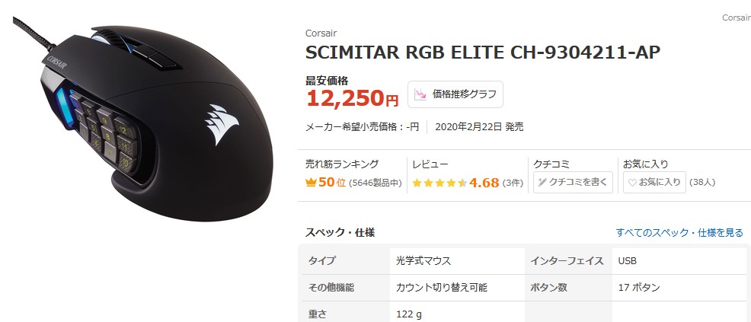Open the (3件) review count link
Viewport: 751px width, 322px height.
click(x=513, y=183)
